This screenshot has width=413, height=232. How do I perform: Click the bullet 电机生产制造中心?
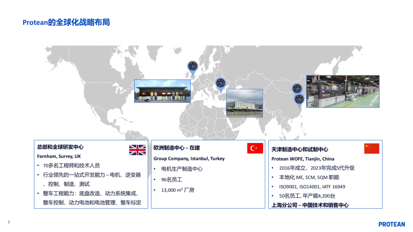[182, 169]
